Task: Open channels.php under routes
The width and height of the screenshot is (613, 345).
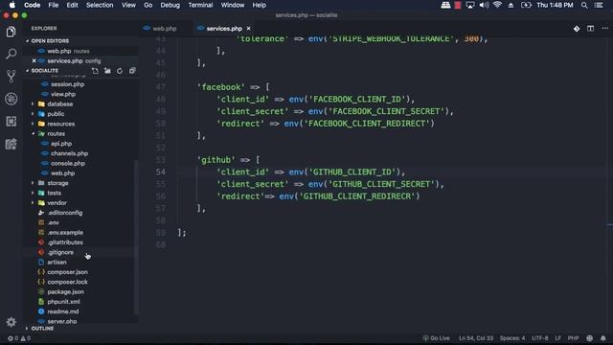Action: [69, 153]
